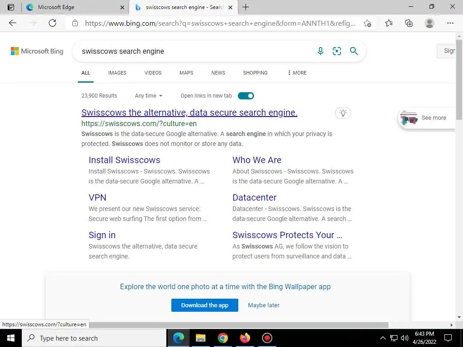Click the green swisscows.com URL text
Image resolution: width=463 pixels, height=347 pixels.
139,123
